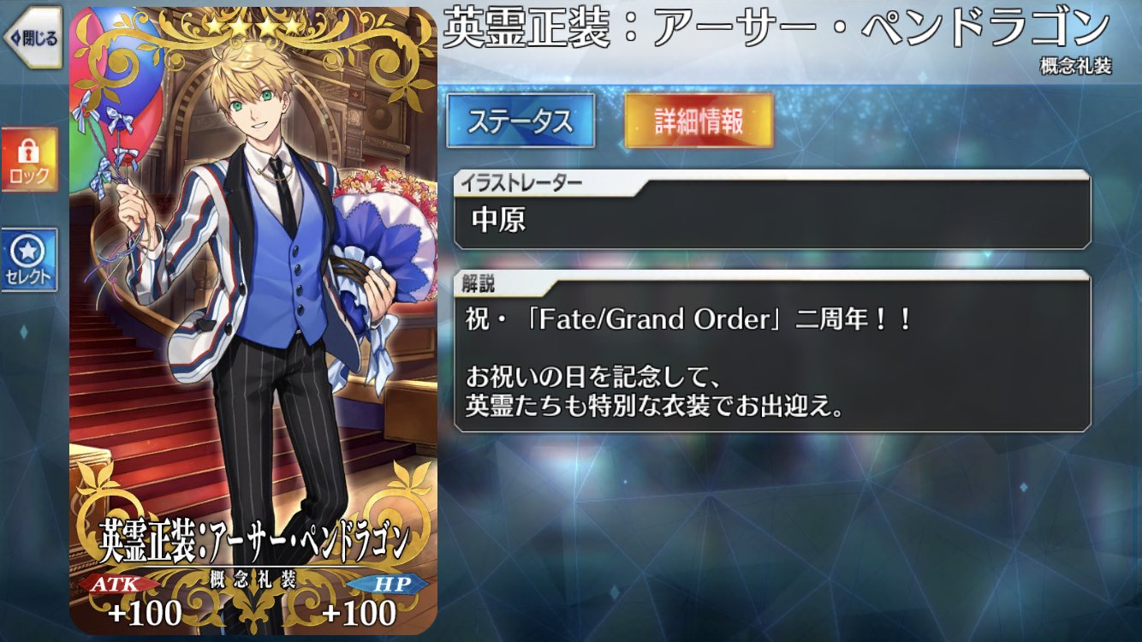The height and width of the screenshot is (642, 1142).
Task: Click the HP +100 value on the card
Action: click(359, 613)
